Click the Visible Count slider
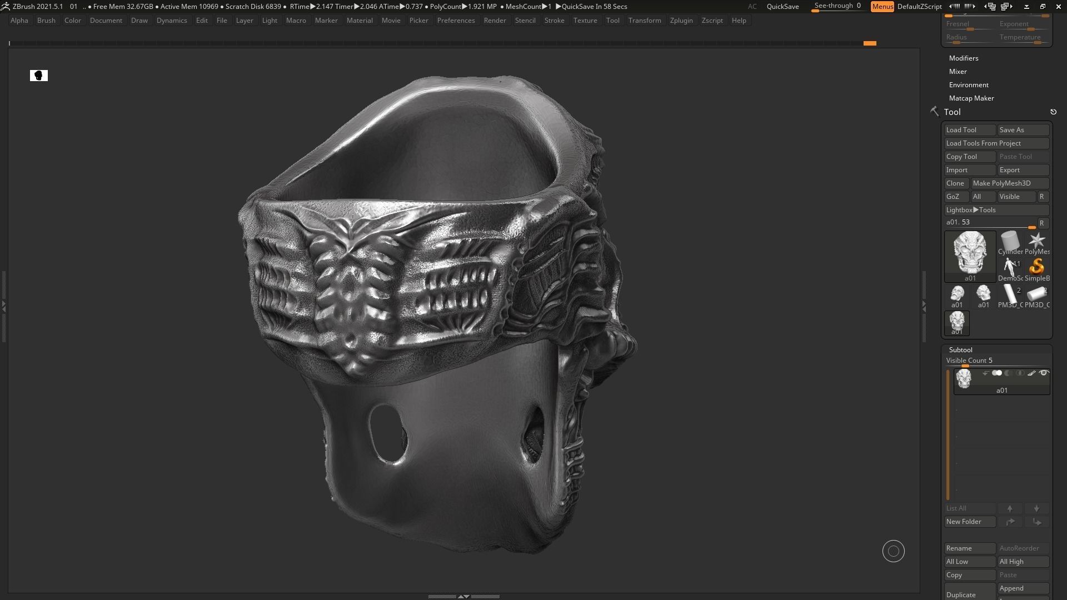Image resolution: width=1067 pixels, height=600 pixels. tap(997, 361)
